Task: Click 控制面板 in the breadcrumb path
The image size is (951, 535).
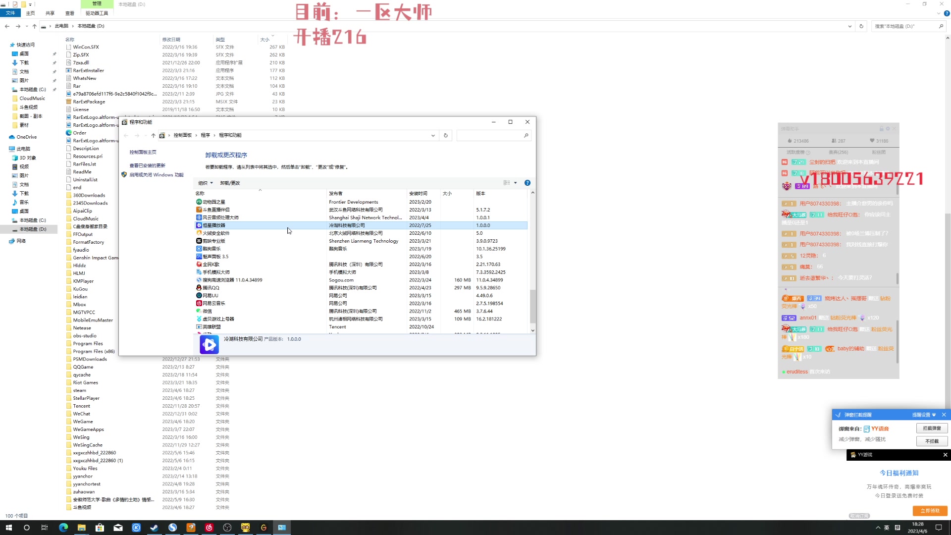Action: [x=182, y=135]
